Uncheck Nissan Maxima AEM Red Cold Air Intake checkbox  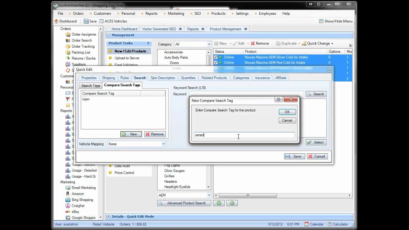(x=216, y=63)
